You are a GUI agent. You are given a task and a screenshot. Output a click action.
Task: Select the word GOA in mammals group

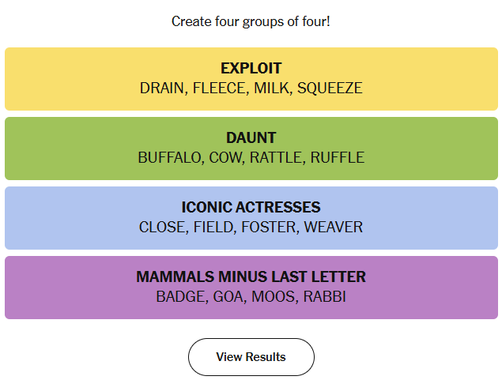(x=228, y=297)
